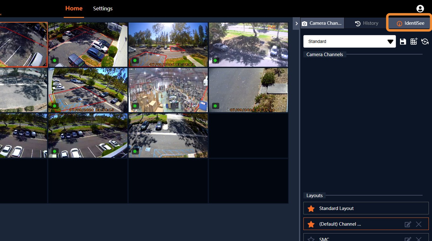Click green status indicator on sun glare feed
This screenshot has width=432, height=241.
[x=135, y=61]
